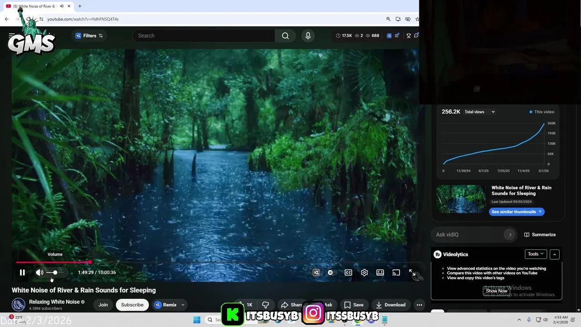Open the Videolytics Tools dropdown
This screenshot has width=581, height=327.
click(x=536, y=254)
